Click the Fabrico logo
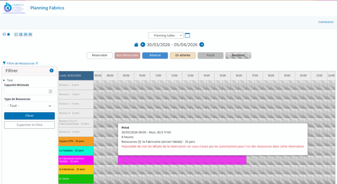Screen dimensions: 337x184 [x=14, y=8]
